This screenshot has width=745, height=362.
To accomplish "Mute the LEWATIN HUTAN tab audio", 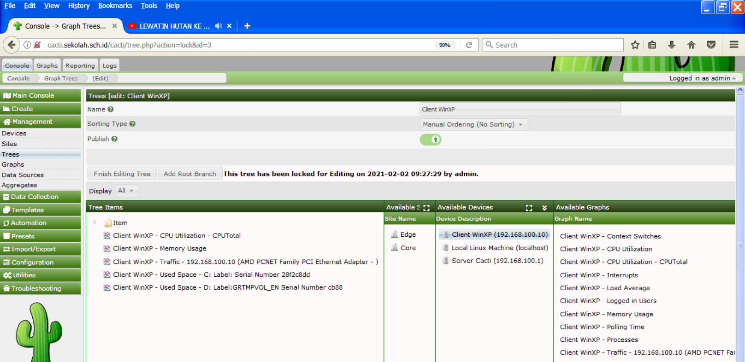I will (x=219, y=26).
